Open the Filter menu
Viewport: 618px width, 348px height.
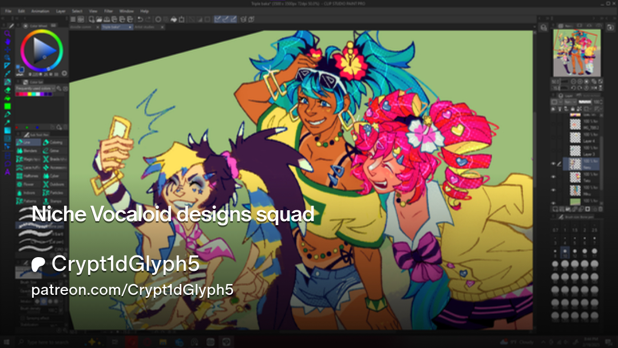(109, 11)
